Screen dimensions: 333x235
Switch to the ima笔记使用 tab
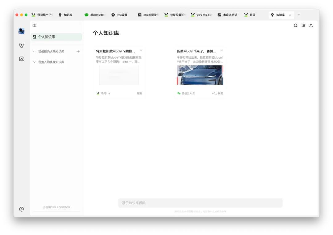click(x=148, y=15)
